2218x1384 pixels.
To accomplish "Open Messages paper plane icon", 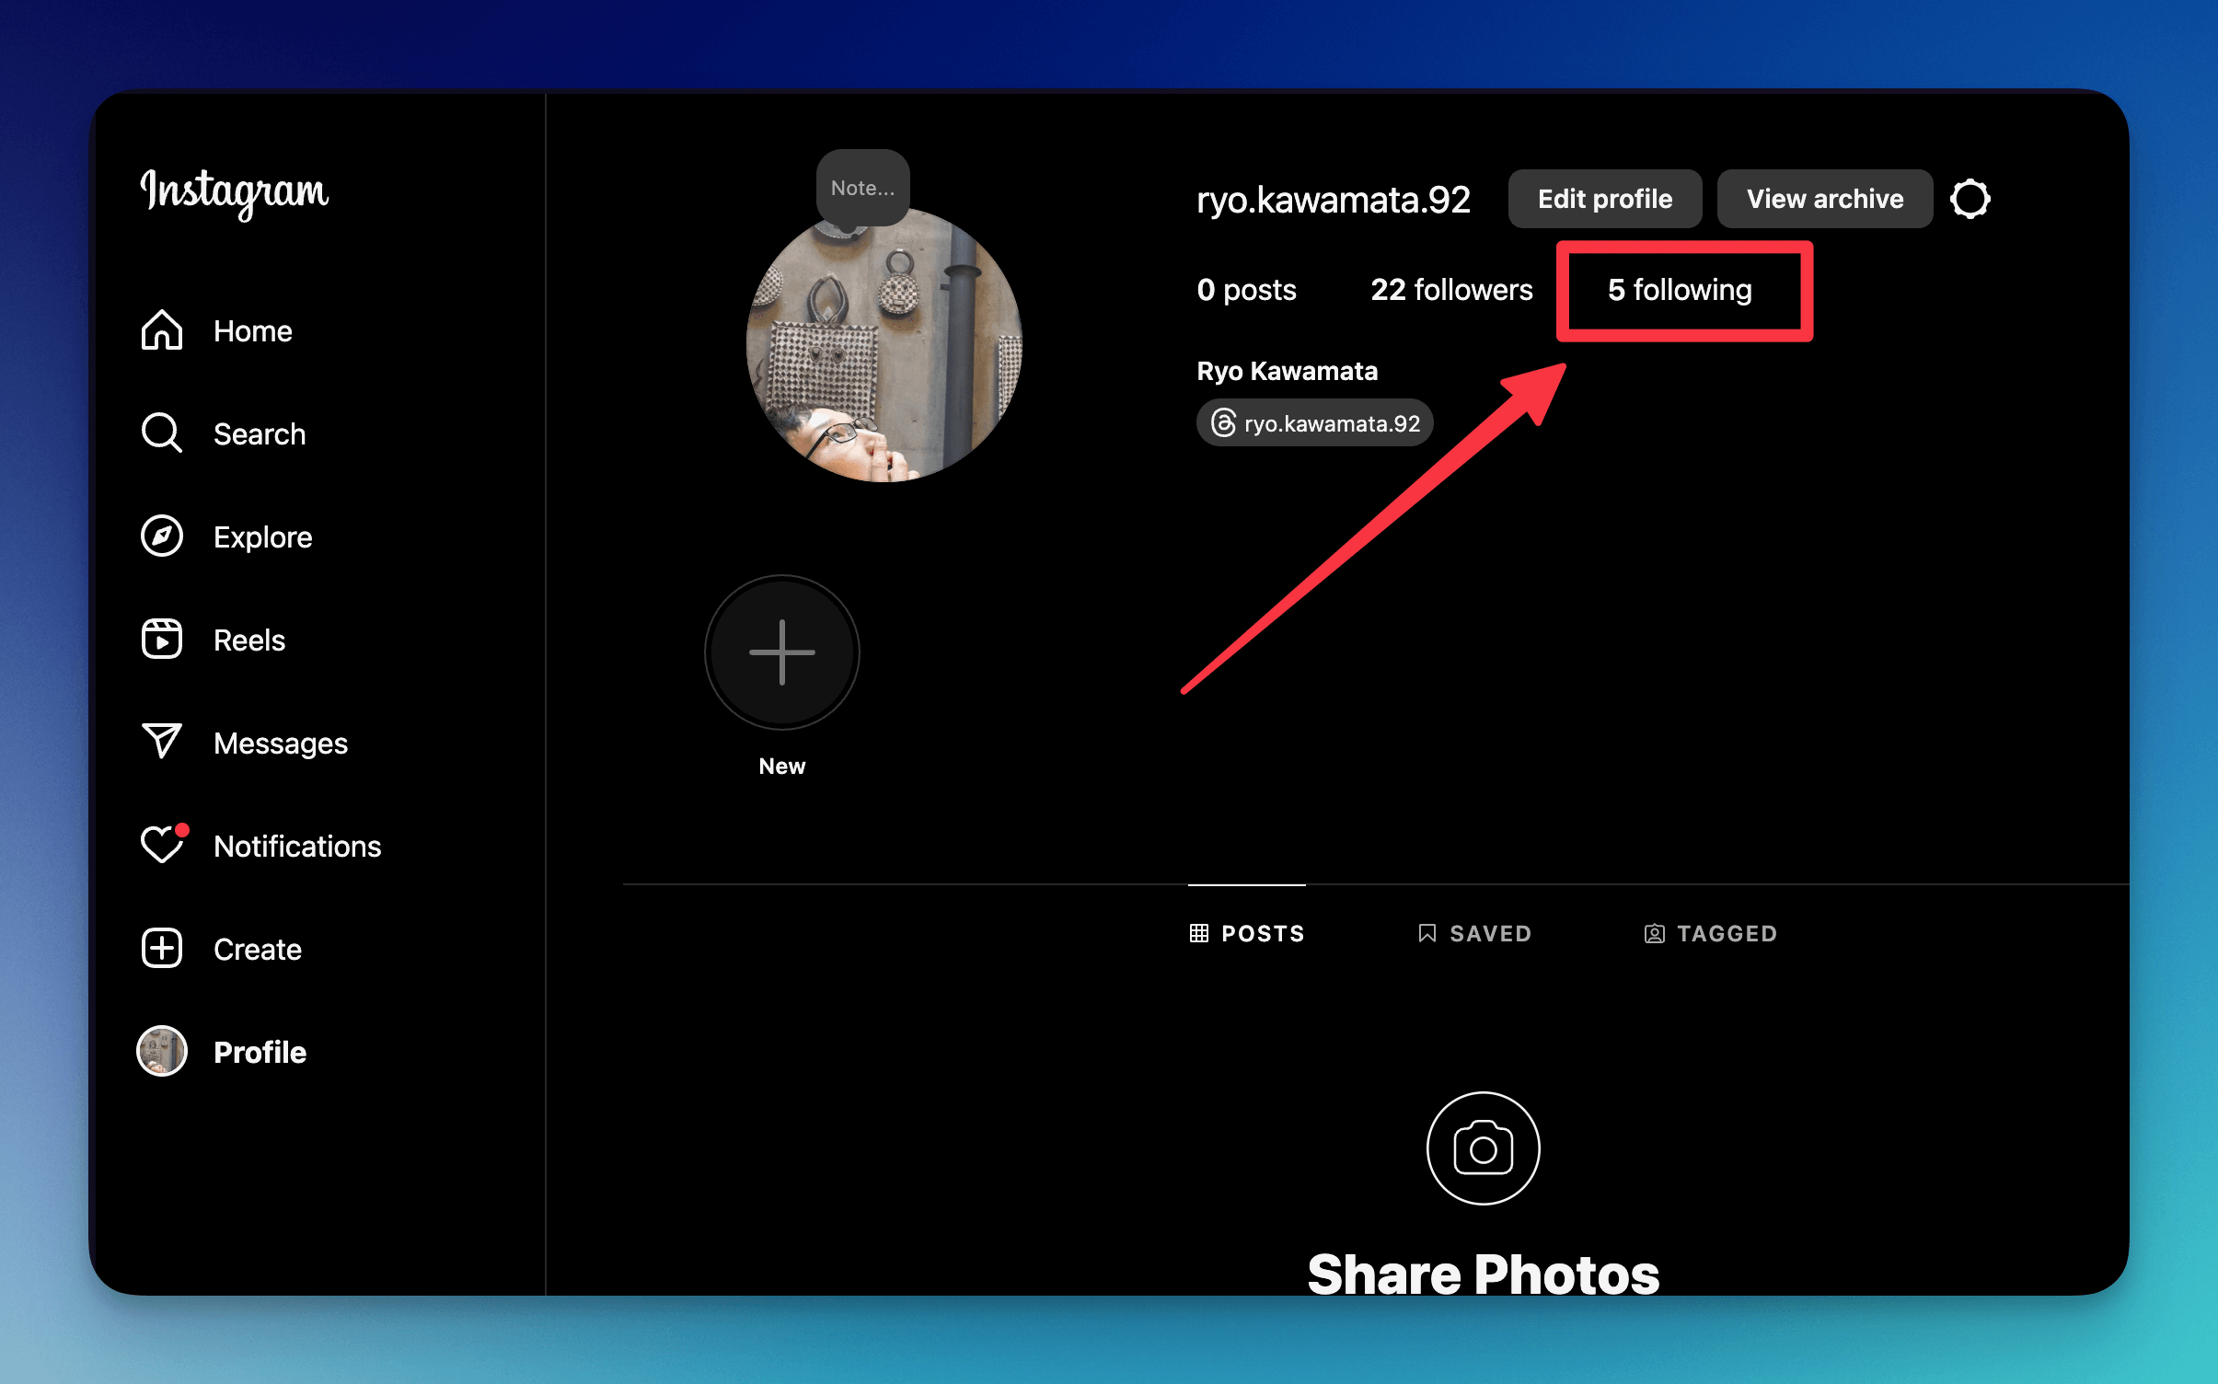I will click(x=161, y=742).
